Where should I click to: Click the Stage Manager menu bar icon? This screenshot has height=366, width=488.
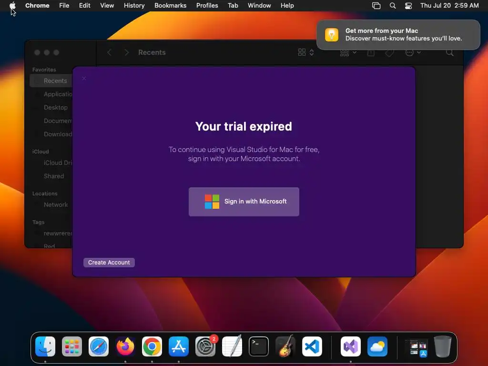[x=376, y=6]
